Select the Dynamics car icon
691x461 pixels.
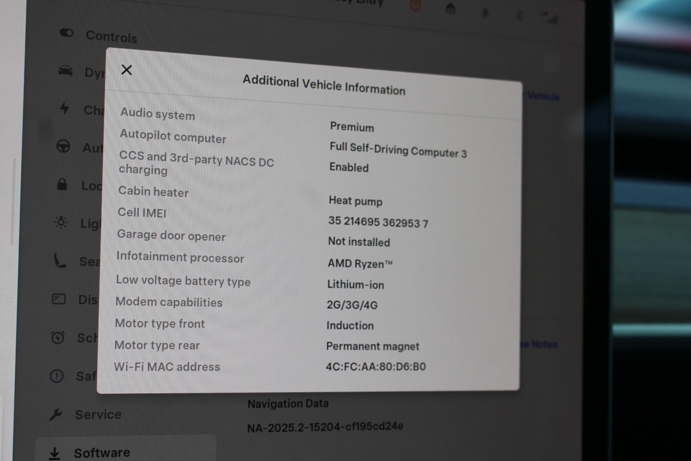point(65,70)
